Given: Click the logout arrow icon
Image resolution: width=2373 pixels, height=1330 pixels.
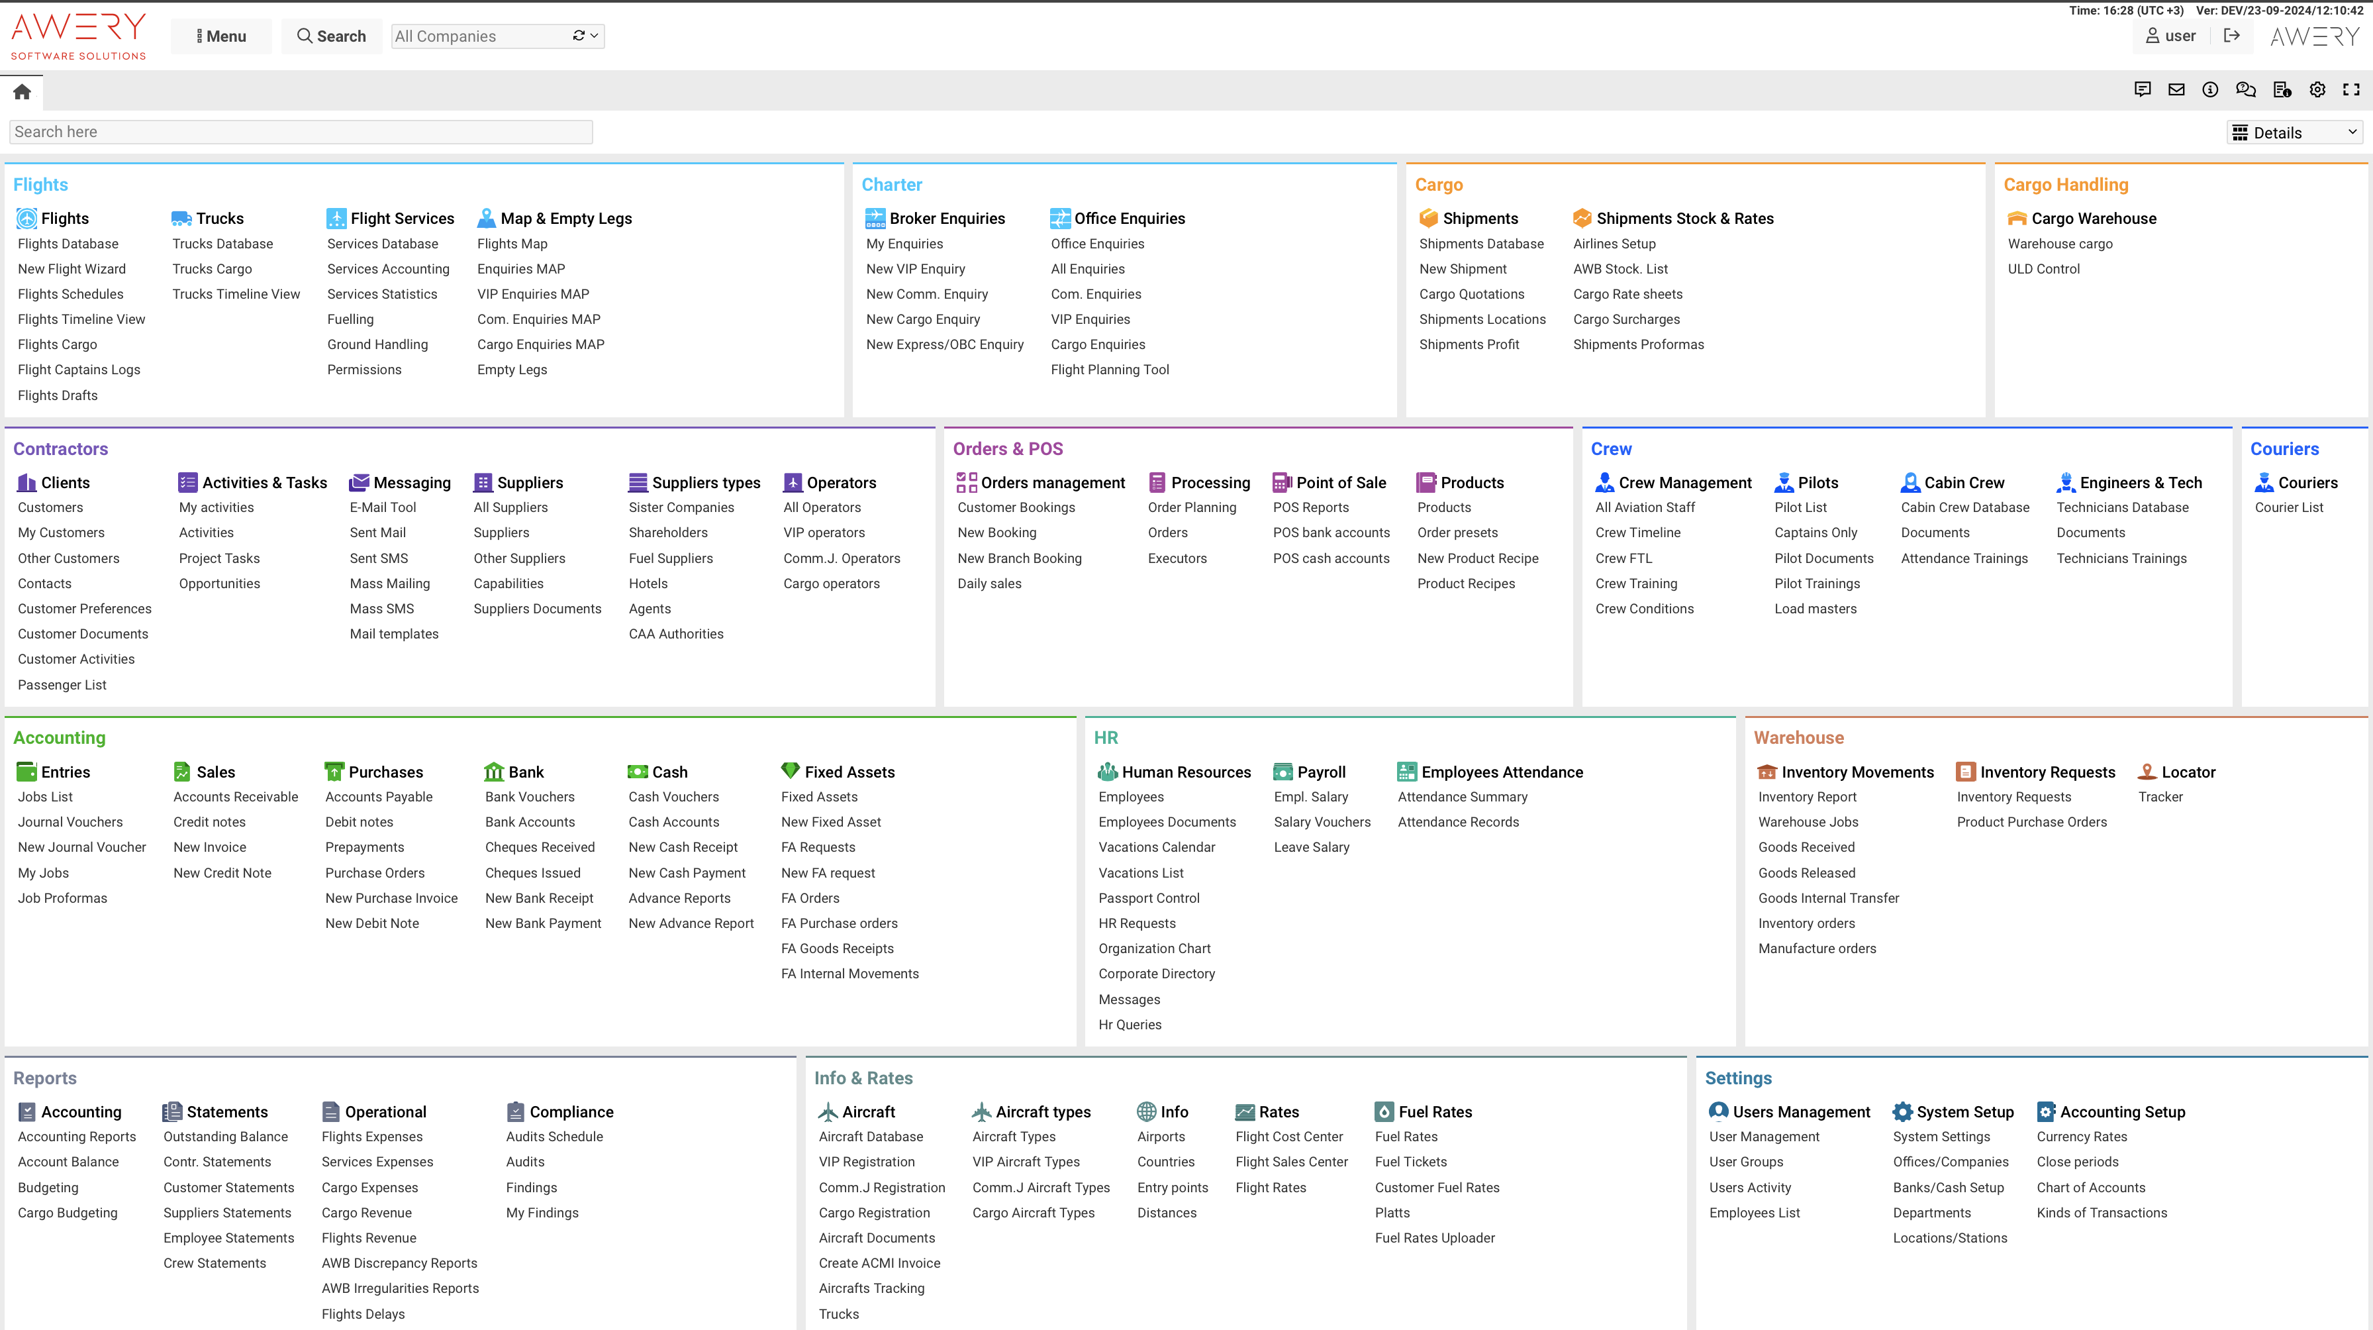Looking at the screenshot, I should point(2231,36).
